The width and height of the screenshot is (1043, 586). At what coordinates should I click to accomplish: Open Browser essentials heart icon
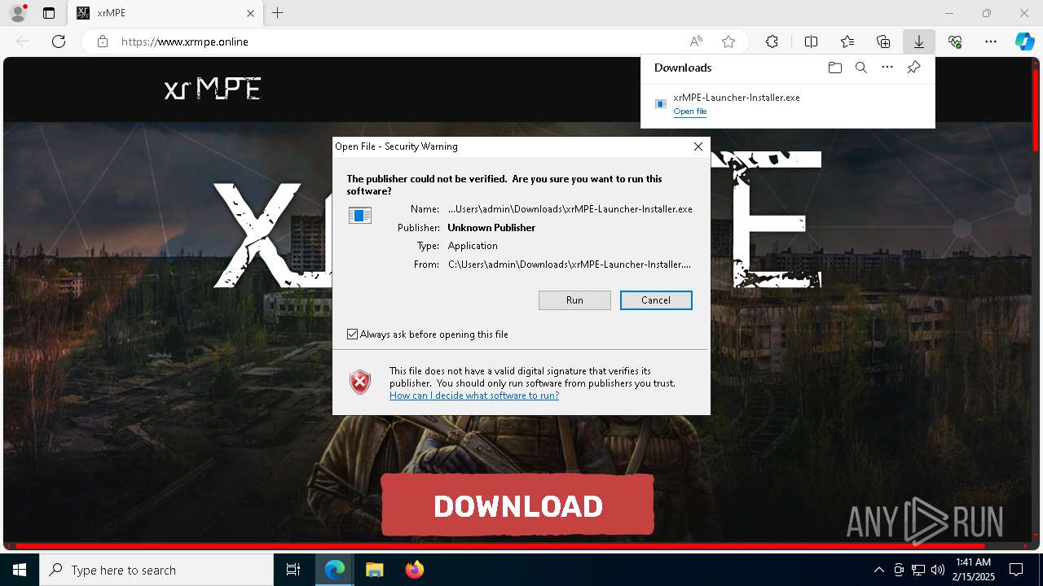955,42
